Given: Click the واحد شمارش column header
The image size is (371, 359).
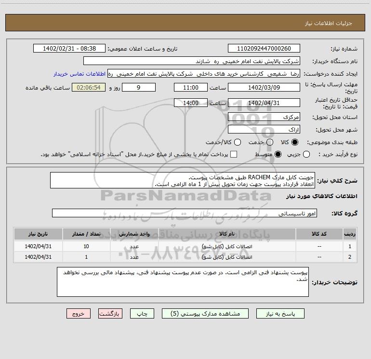Looking at the screenshot, I should (134, 234).
